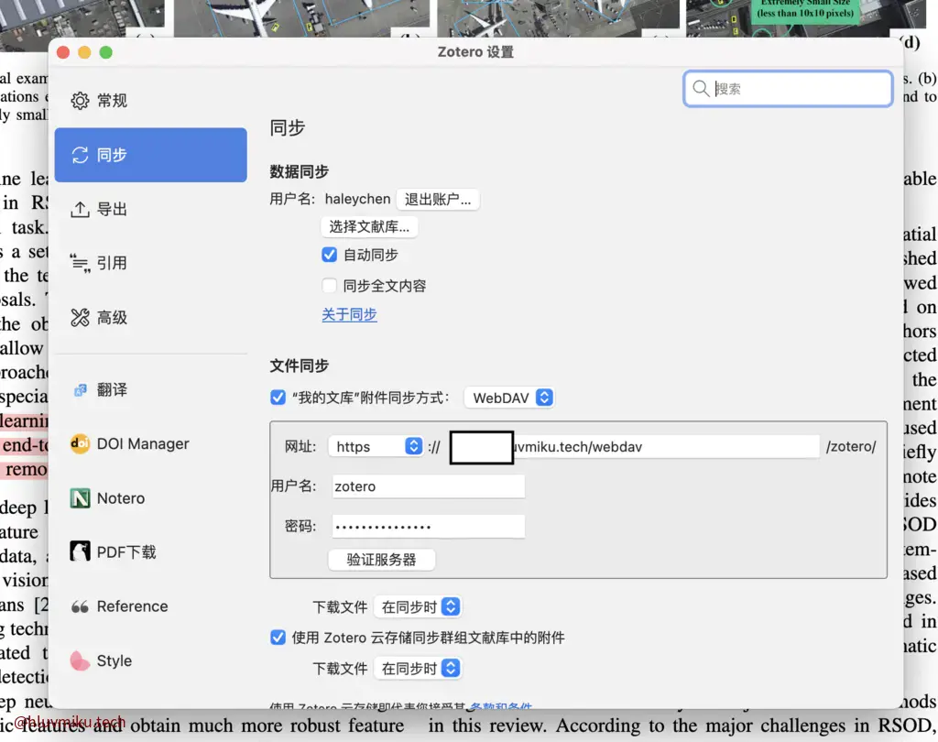938x742 pixels.
Task: Click the WebDAV 密码 password field
Action: tap(429, 527)
